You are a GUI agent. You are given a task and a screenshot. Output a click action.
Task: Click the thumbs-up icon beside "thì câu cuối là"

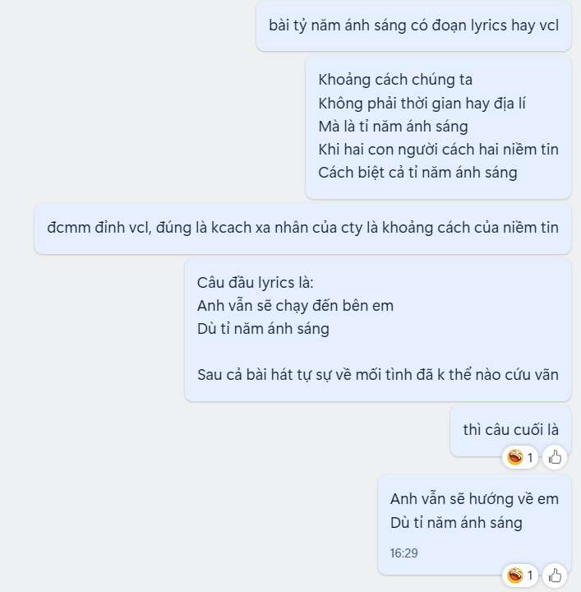(x=555, y=457)
